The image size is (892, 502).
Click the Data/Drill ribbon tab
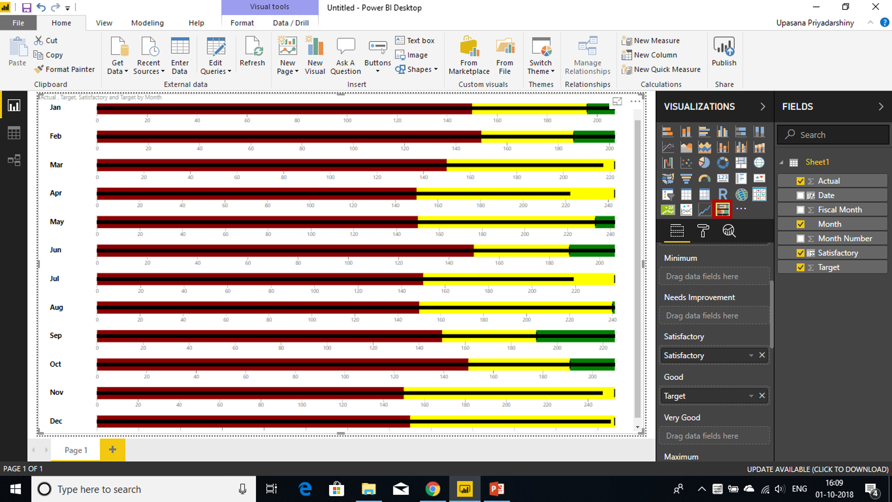[290, 23]
